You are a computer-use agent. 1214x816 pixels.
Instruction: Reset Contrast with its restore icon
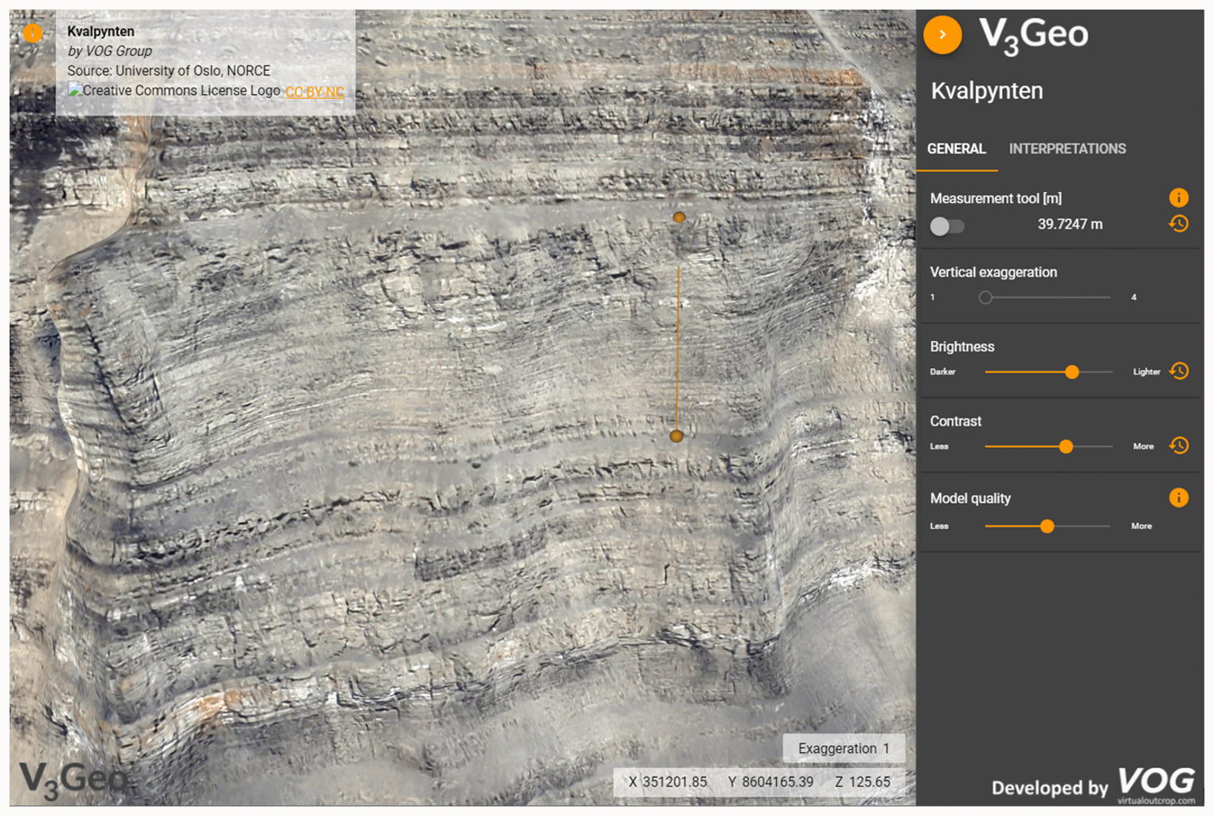pos(1178,445)
